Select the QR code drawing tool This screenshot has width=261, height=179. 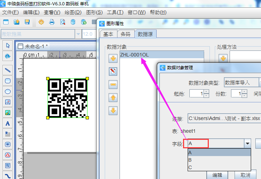tap(7, 165)
